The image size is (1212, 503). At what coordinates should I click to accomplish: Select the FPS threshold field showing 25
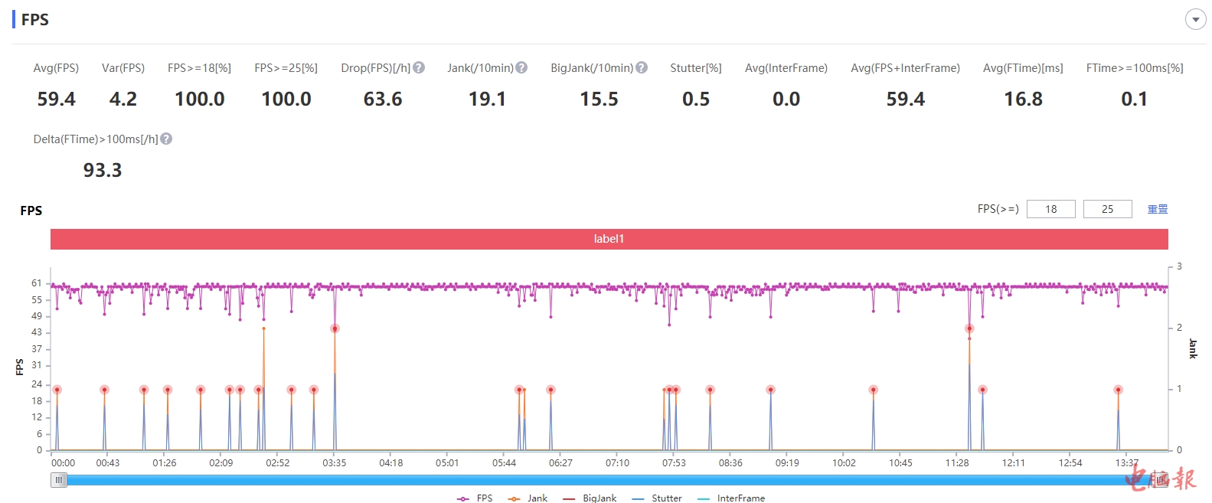(x=1107, y=209)
